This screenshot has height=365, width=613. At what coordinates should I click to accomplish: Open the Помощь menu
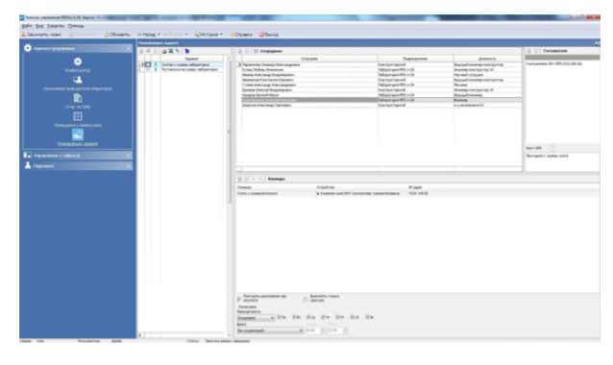76,26
